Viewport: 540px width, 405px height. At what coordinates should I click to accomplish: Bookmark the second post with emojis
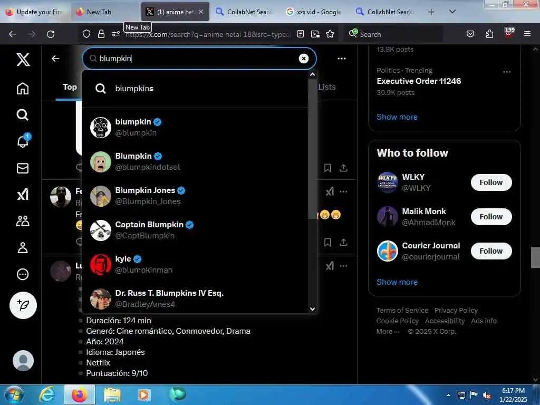327,242
